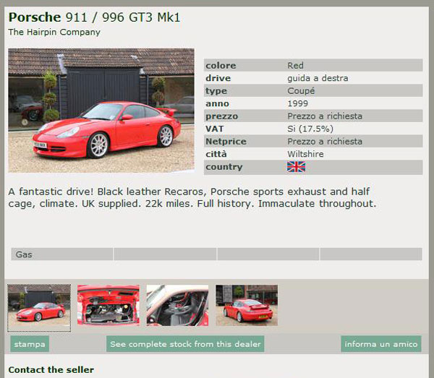Select the engine bay thumbnail
This screenshot has width=434, height=378.
click(x=109, y=305)
